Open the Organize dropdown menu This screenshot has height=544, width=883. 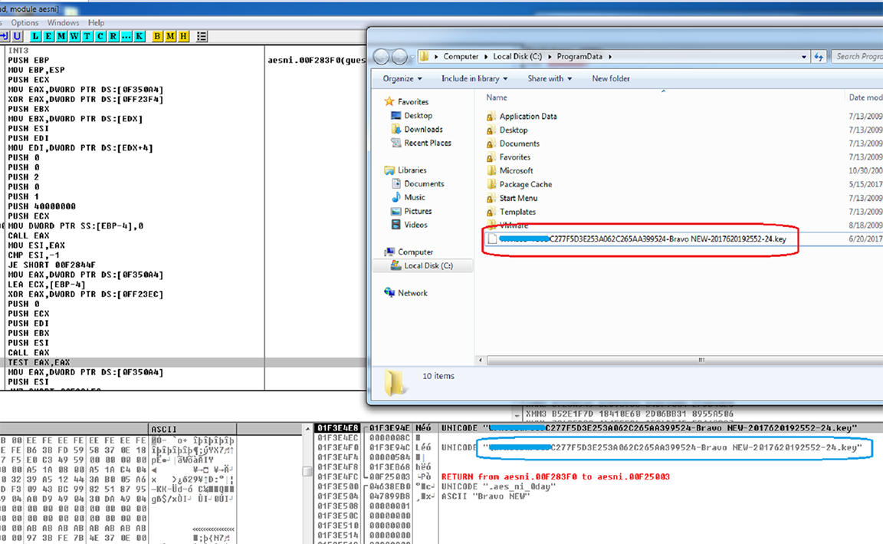point(402,79)
